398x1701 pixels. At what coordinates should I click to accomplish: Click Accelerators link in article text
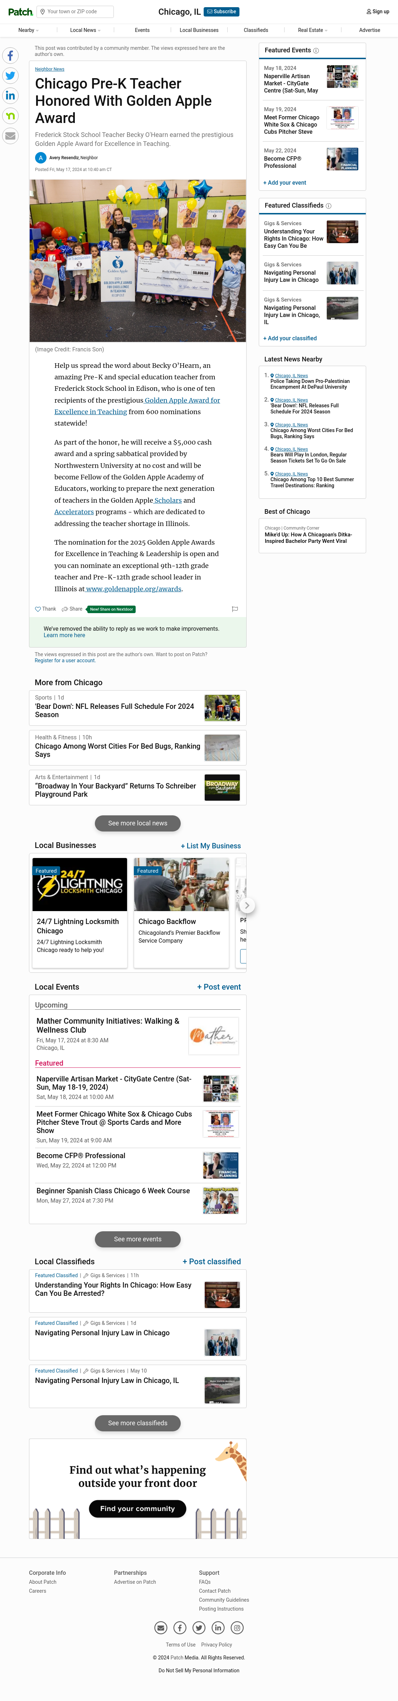pyautogui.click(x=74, y=512)
